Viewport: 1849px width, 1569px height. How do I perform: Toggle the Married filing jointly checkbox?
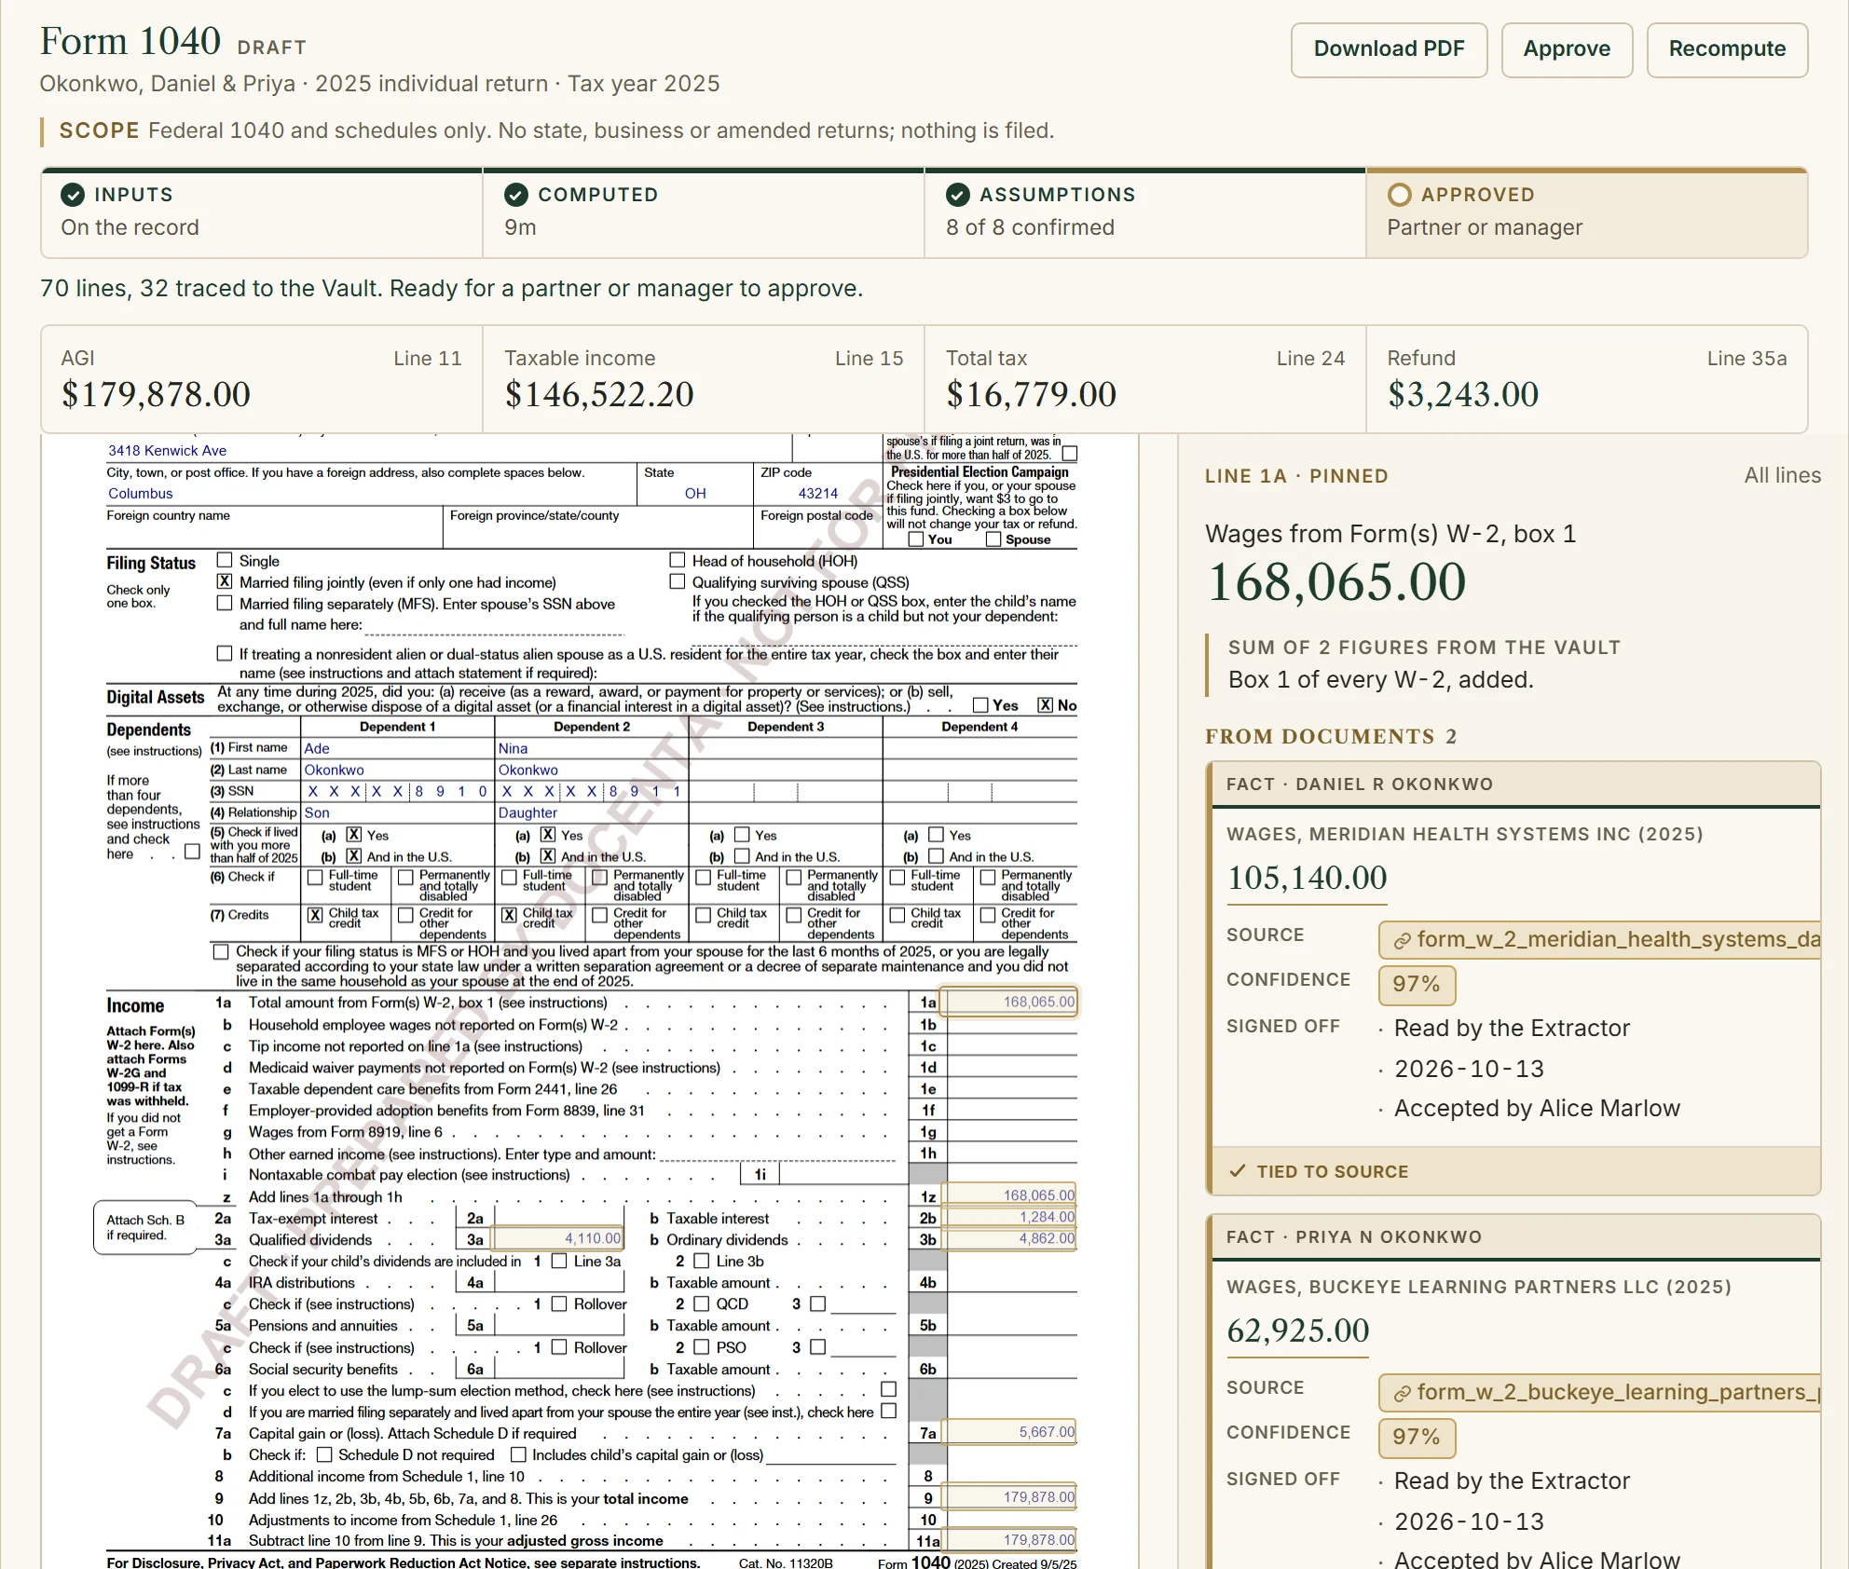225,581
